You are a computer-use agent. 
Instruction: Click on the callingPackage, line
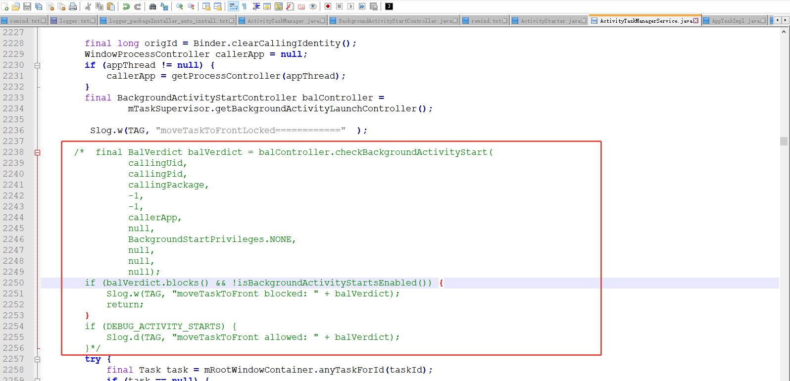168,185
